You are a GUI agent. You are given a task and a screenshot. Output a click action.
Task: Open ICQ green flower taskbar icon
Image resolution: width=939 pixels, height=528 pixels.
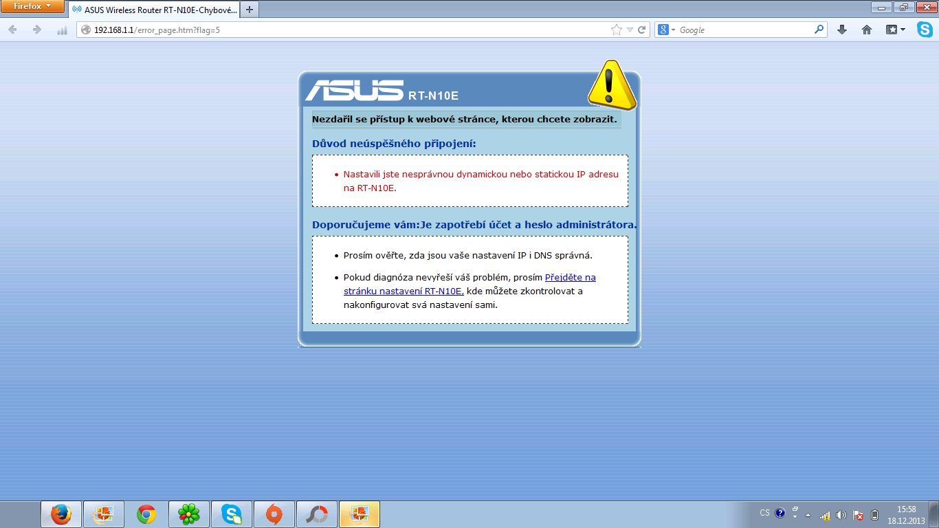click(188, 514)
